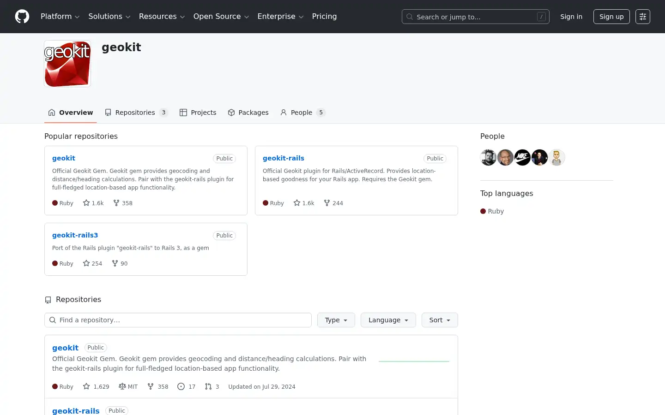Open the cartoon member avatar

click(556, 158)
